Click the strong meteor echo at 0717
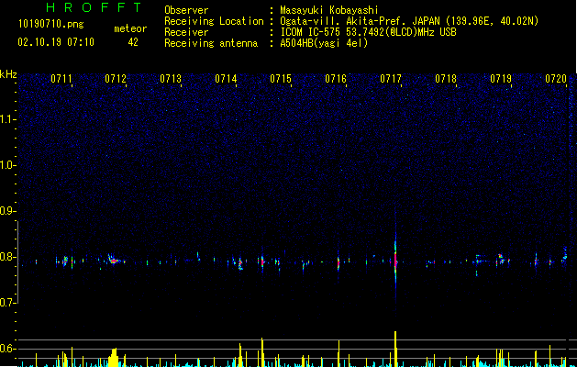 395,261
